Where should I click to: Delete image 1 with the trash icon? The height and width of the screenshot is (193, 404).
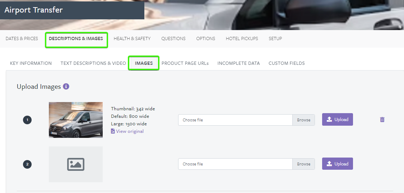(x=382, y=120)
